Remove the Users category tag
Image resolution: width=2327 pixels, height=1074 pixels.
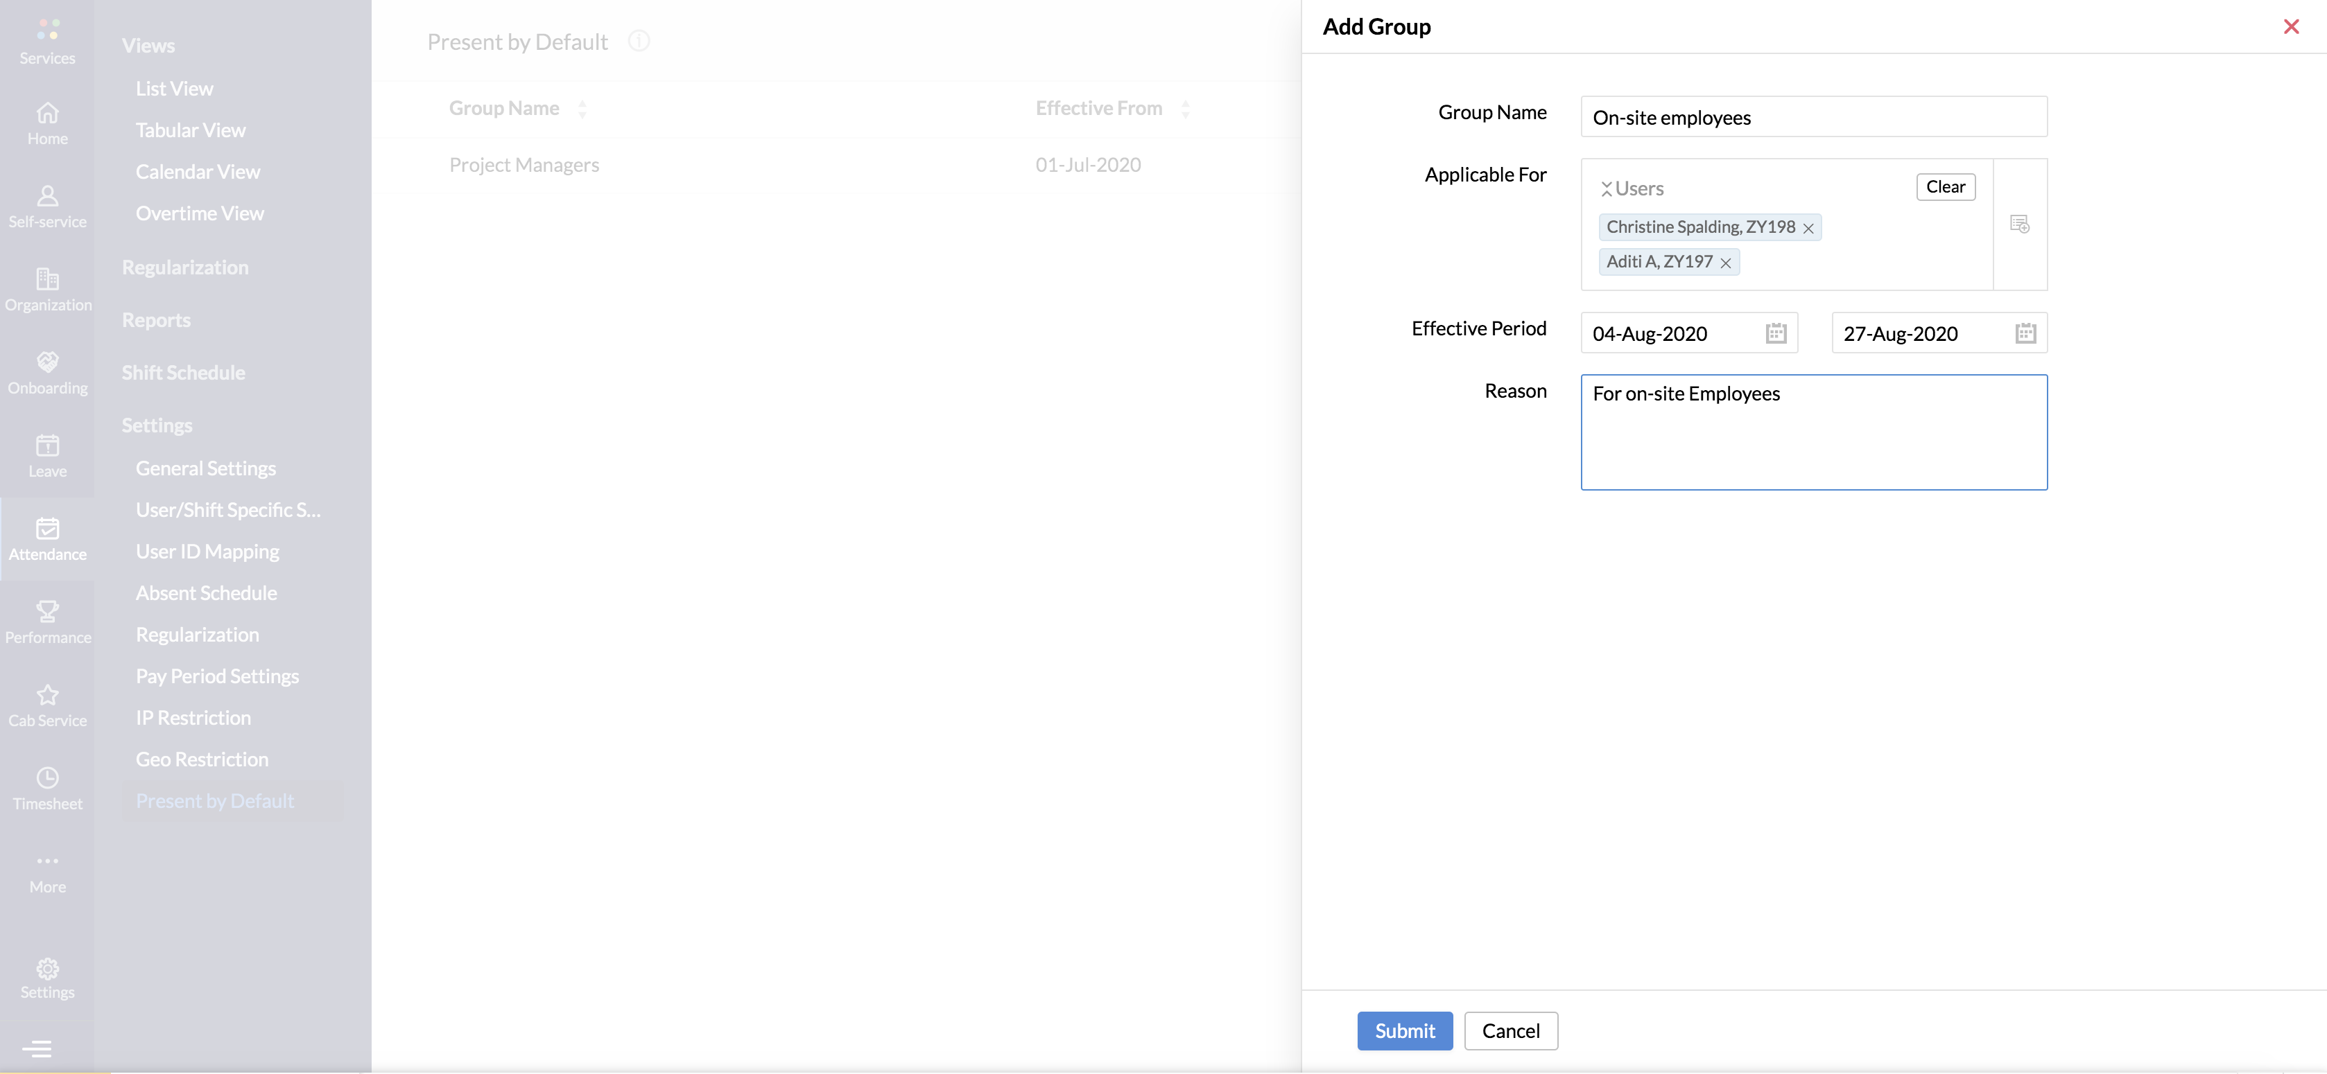[x=1606, y=188]
